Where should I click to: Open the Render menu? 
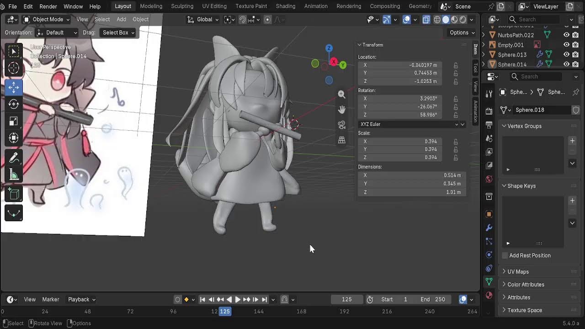(48, 6)
